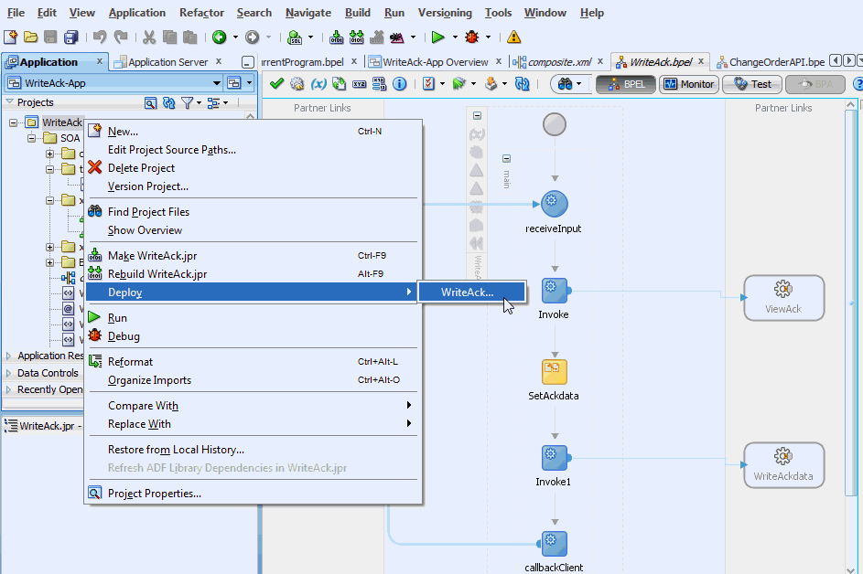Click the diagram vertical scrollbar down arrow
Viewport: 863px width, 574px height.
tap(851, 569)
